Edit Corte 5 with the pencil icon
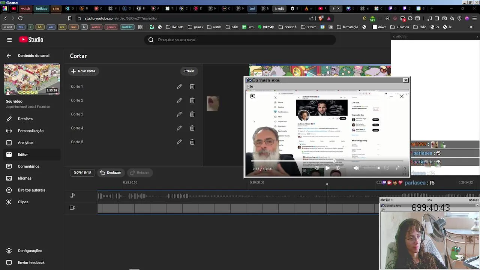The height and width of the screenshot is (270, 480). pyautogui.click(x=179, y=142)
